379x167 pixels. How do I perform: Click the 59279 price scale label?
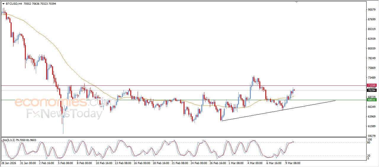372,136
